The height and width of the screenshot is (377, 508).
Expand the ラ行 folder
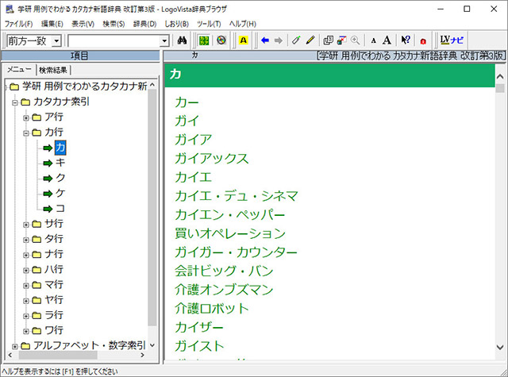(26, 316)
